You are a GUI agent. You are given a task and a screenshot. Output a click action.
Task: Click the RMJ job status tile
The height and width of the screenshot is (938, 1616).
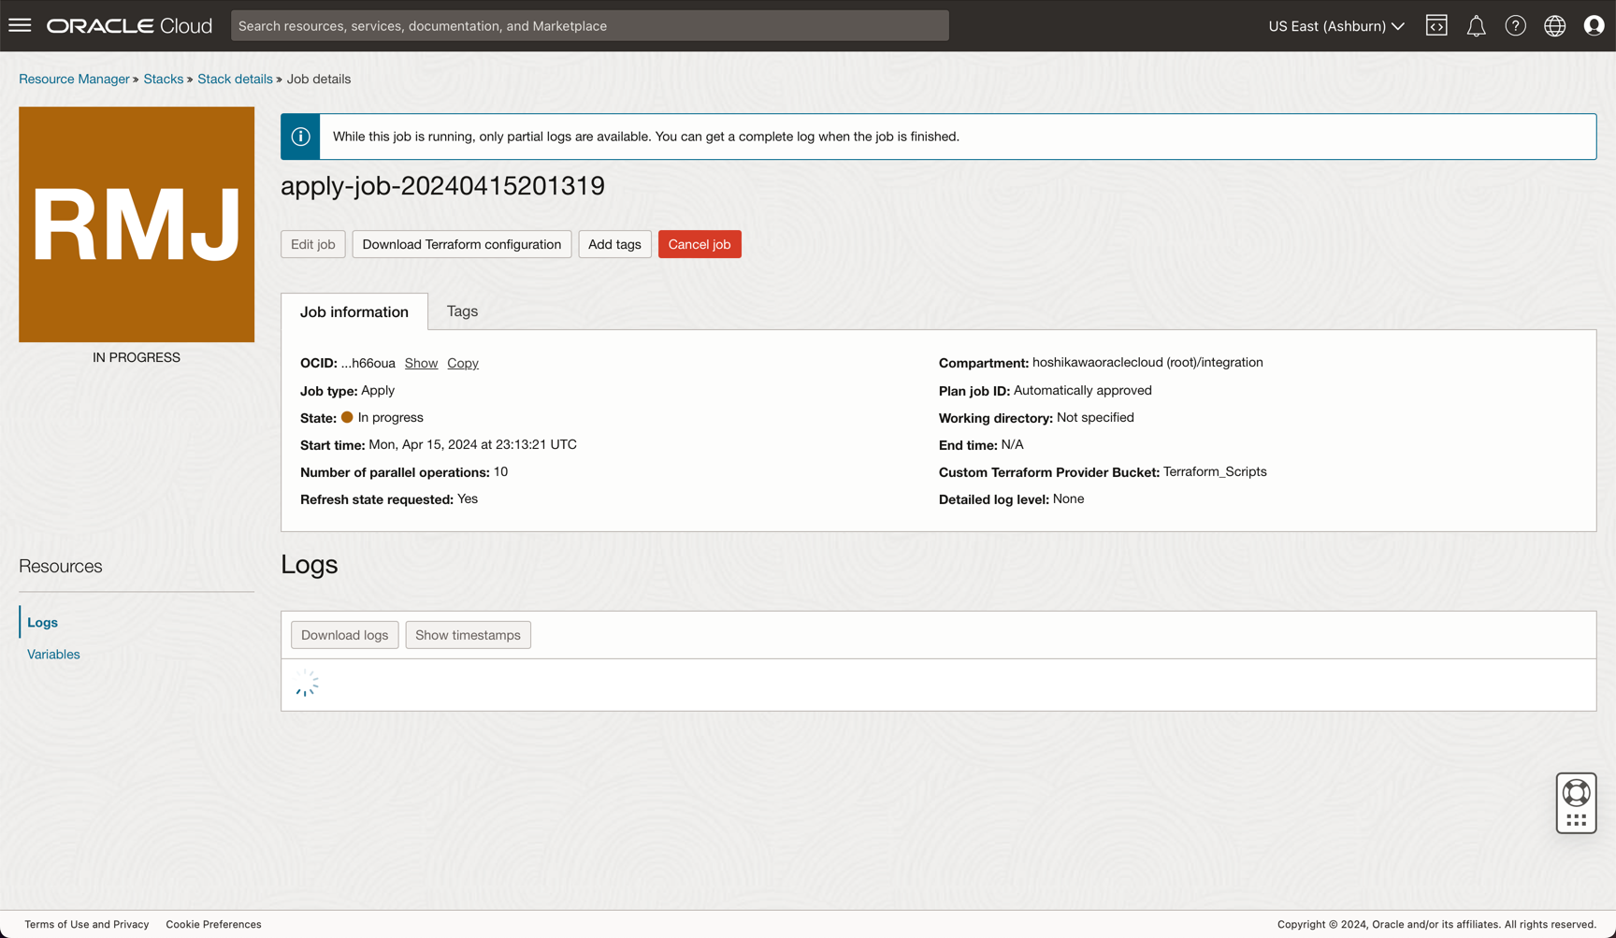click(137, 224)
